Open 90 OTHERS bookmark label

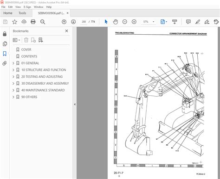pyautogui.click(x=29, y=97)
